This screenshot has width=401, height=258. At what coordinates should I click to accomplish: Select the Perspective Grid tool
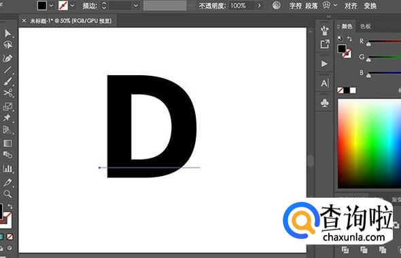7,129
